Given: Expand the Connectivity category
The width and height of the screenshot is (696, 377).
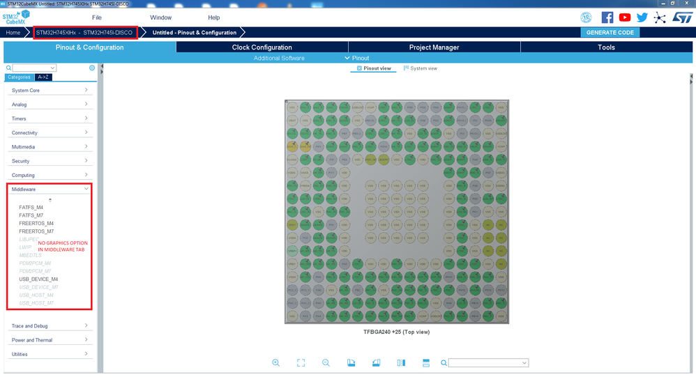Looking at the screenshot, I should [x=50, y=132].
